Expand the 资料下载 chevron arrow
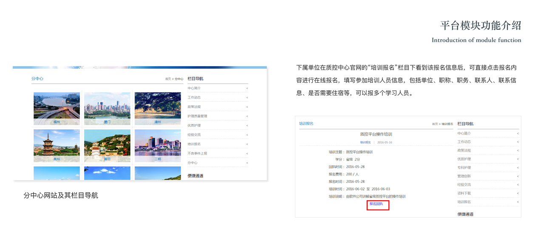The width and height of the screenshot is (549, 235). 518,193
